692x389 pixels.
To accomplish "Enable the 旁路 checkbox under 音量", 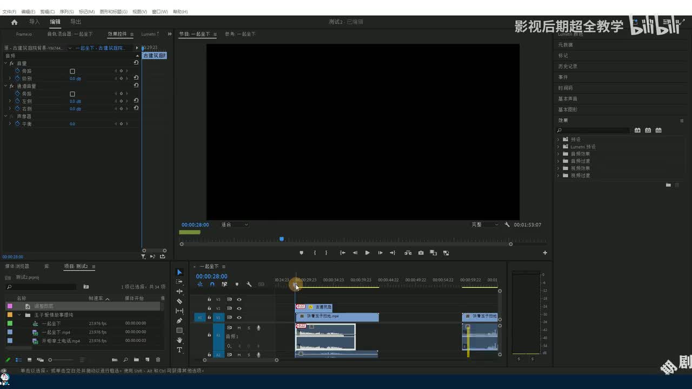I will coord(72,71).
